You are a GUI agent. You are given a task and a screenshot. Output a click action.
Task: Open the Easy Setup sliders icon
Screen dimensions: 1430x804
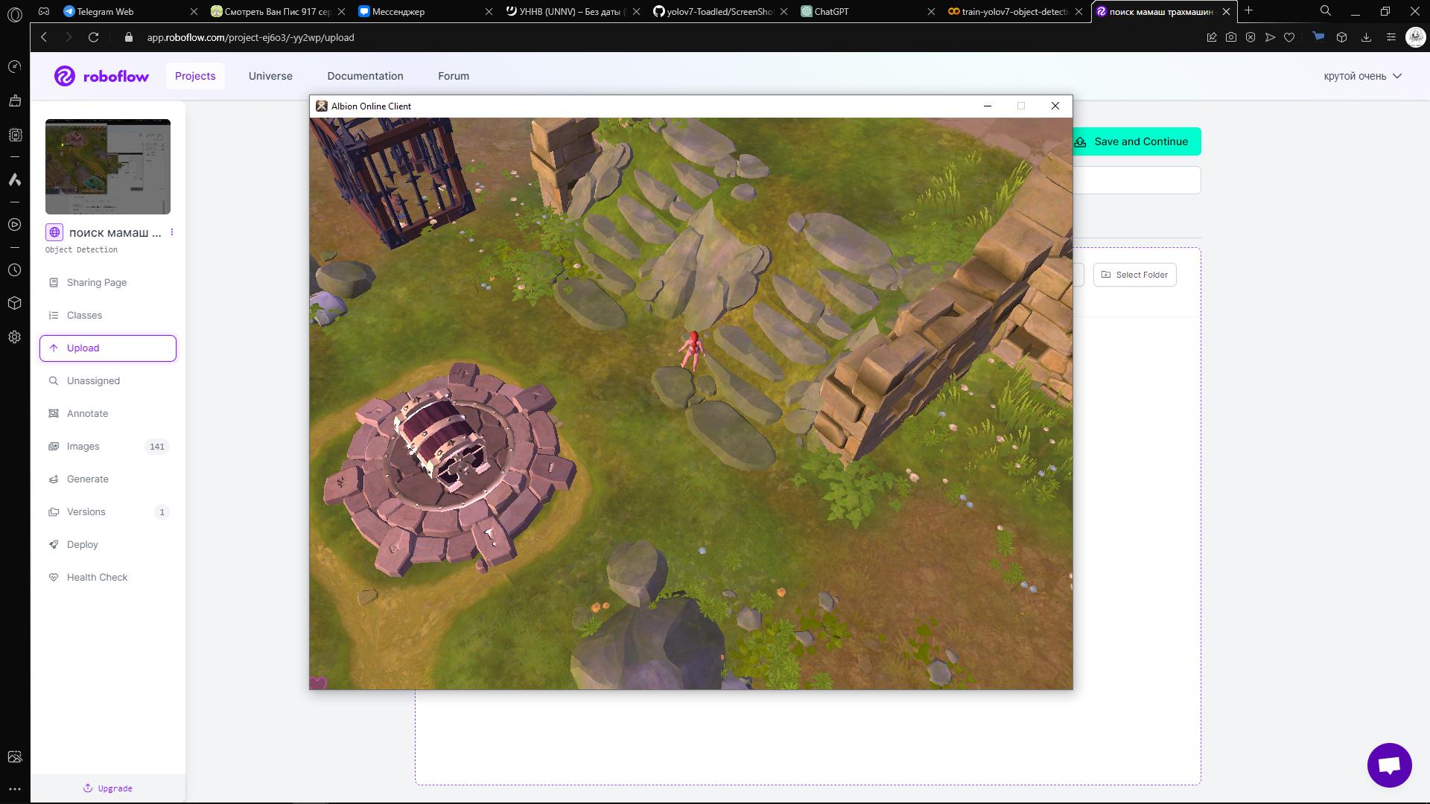click(1391, 37)
